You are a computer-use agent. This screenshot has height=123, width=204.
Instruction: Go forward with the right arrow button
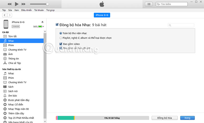coord(10,15)
